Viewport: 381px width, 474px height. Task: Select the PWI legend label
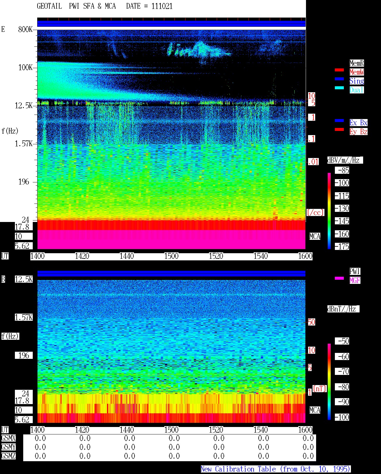tap(355, 271)
